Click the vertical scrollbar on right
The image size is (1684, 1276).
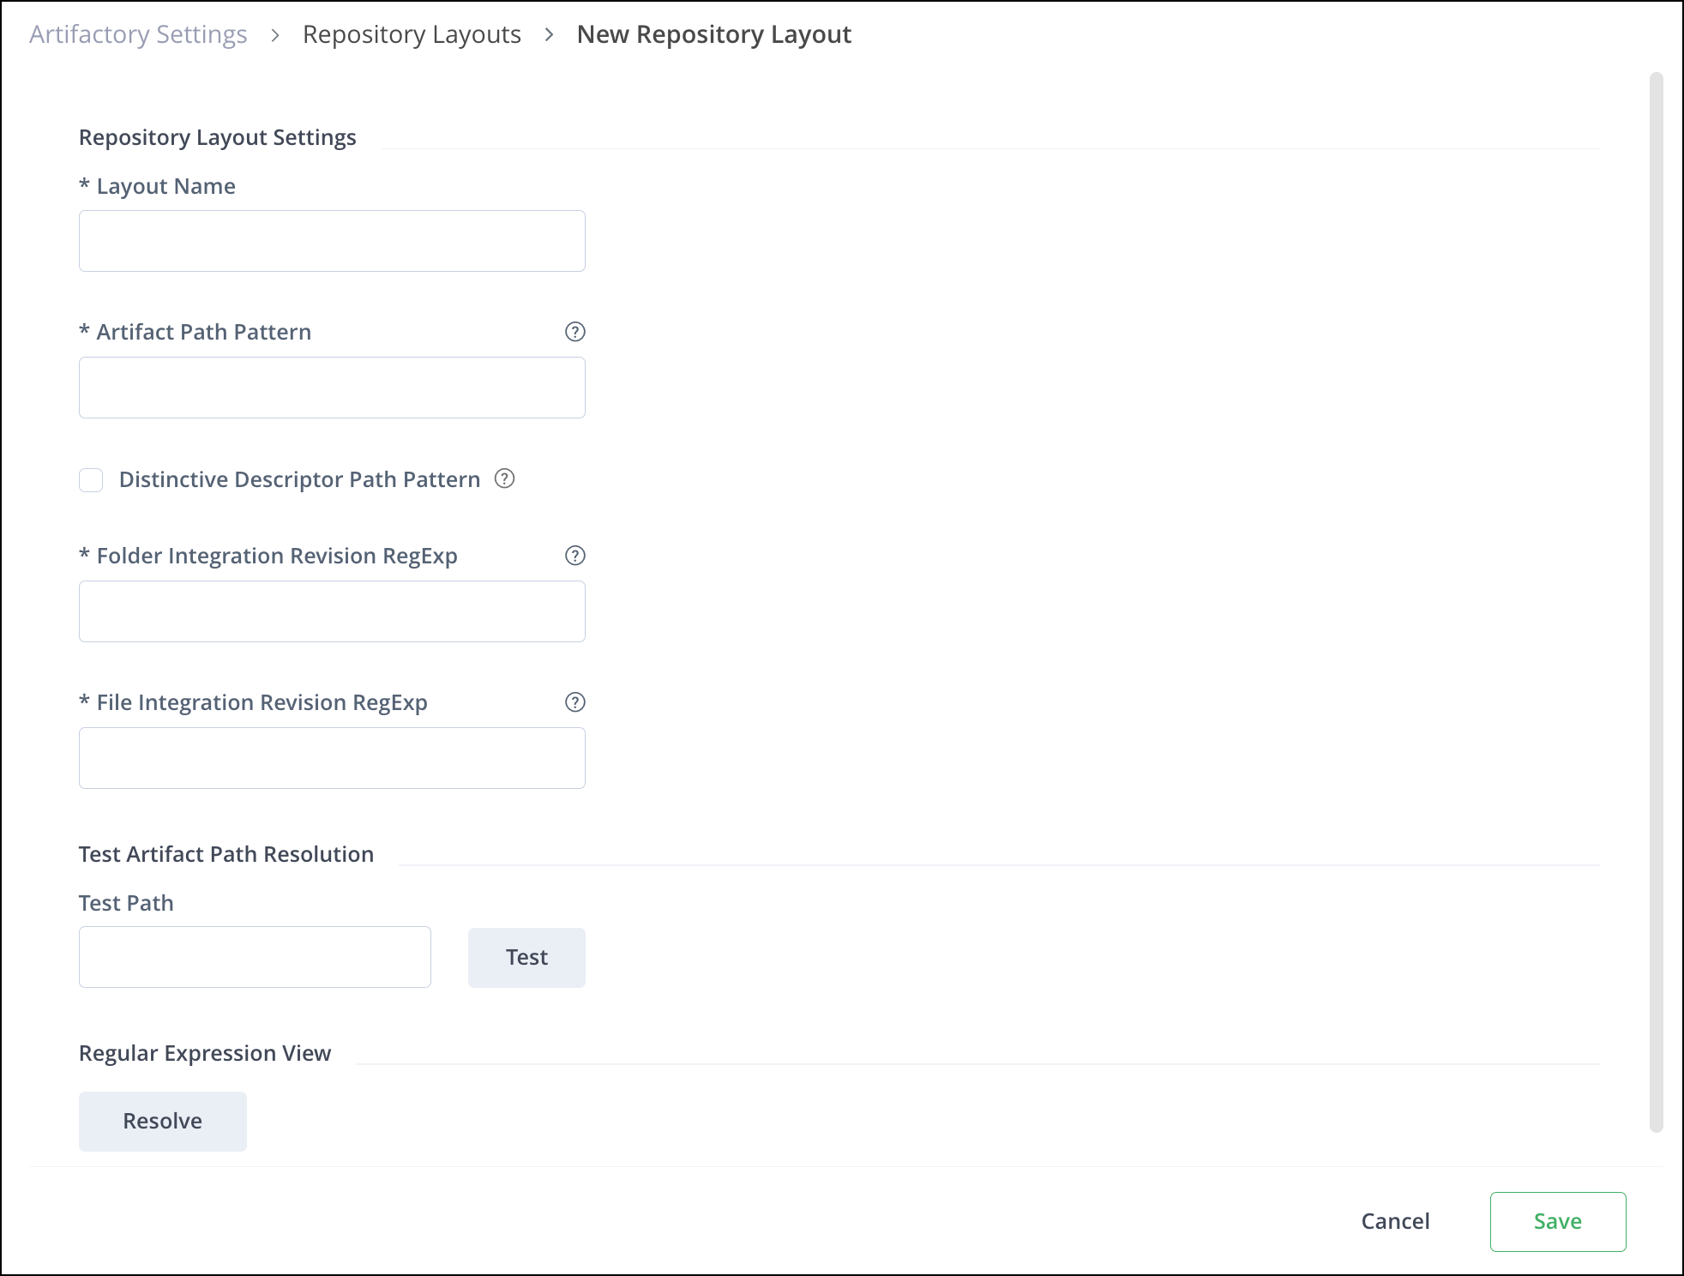pos(1656,600)
